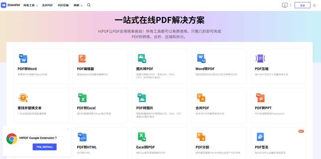Expand the 所有工具 dropdown
This screenshot has height=159, width=321.
pos(31,5)
